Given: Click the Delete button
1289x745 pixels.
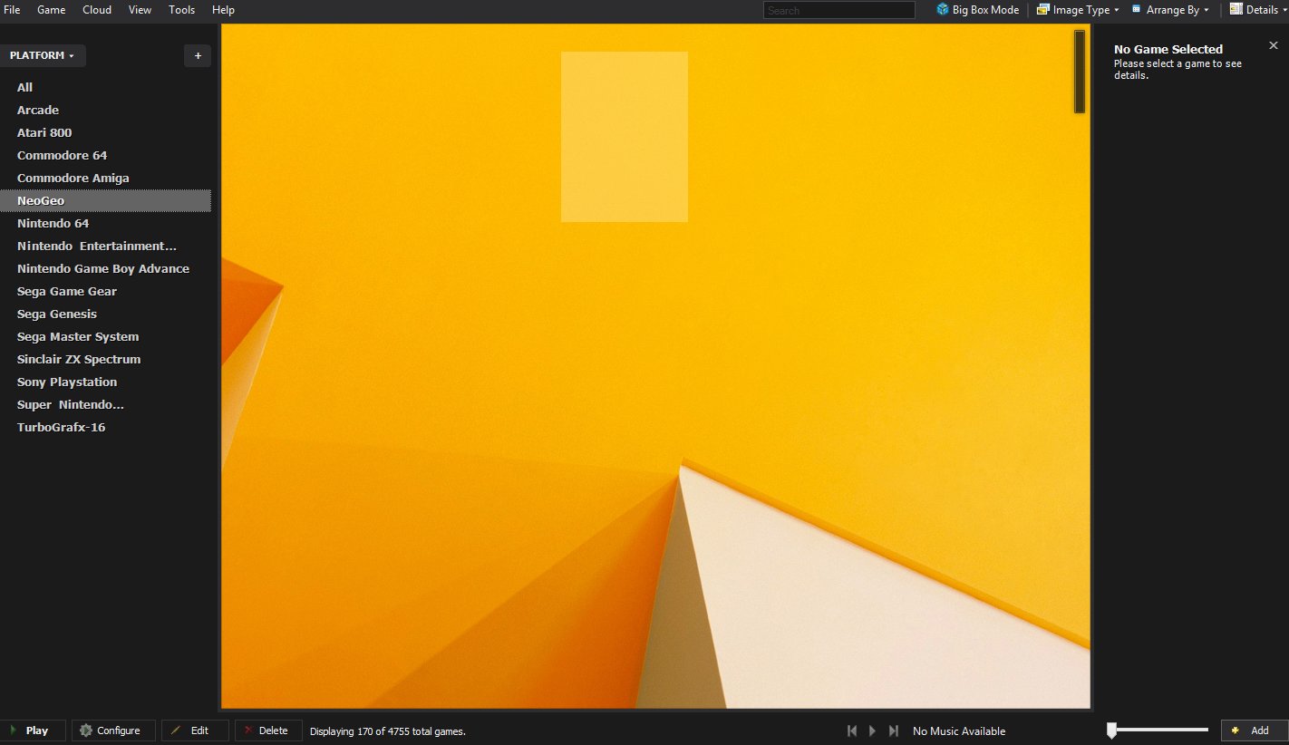Looking at the screenshot, I should click(x=268, y=730).
